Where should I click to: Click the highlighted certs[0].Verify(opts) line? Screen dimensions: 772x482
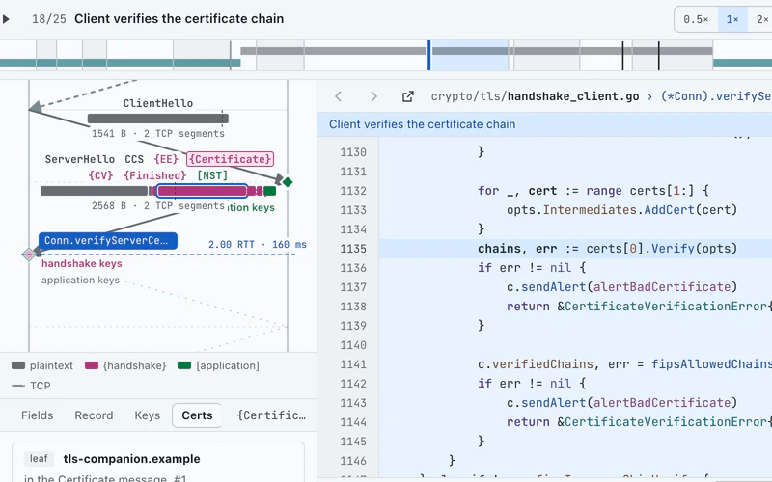575,249
